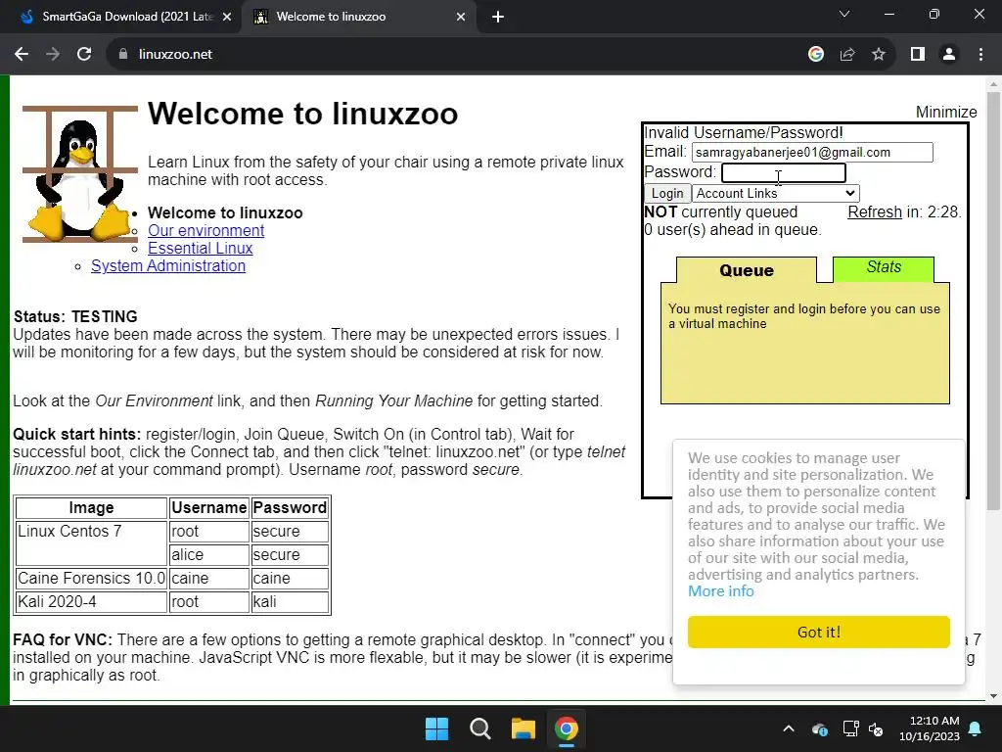
Task: Open File Explorer from taskbar
Action: pos(523,728)
